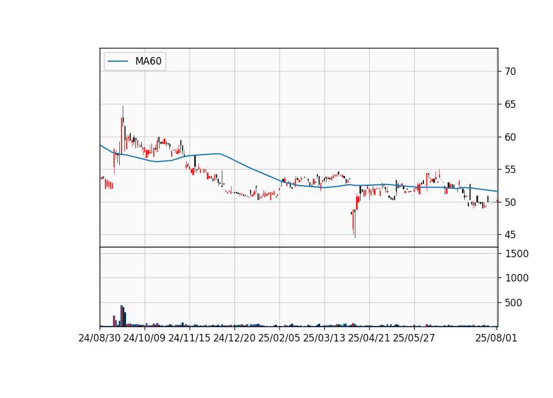This screenshot has width=553, height=398.
Task: Click the price axis label 65
Action: pos(510,104)
